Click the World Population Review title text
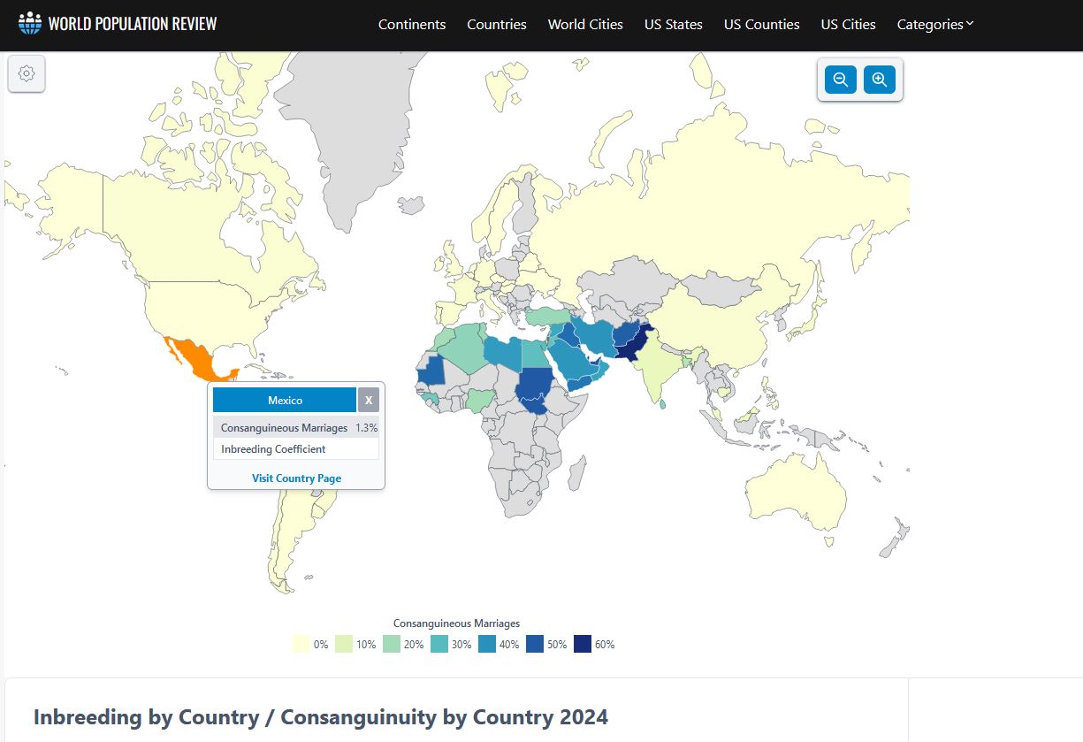The image size is (1083, 742). tap(133, 24)
